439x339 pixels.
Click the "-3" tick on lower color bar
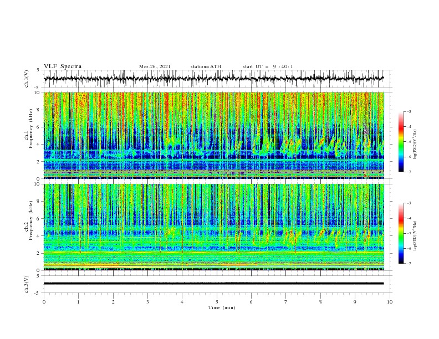(x=409, y=203)
